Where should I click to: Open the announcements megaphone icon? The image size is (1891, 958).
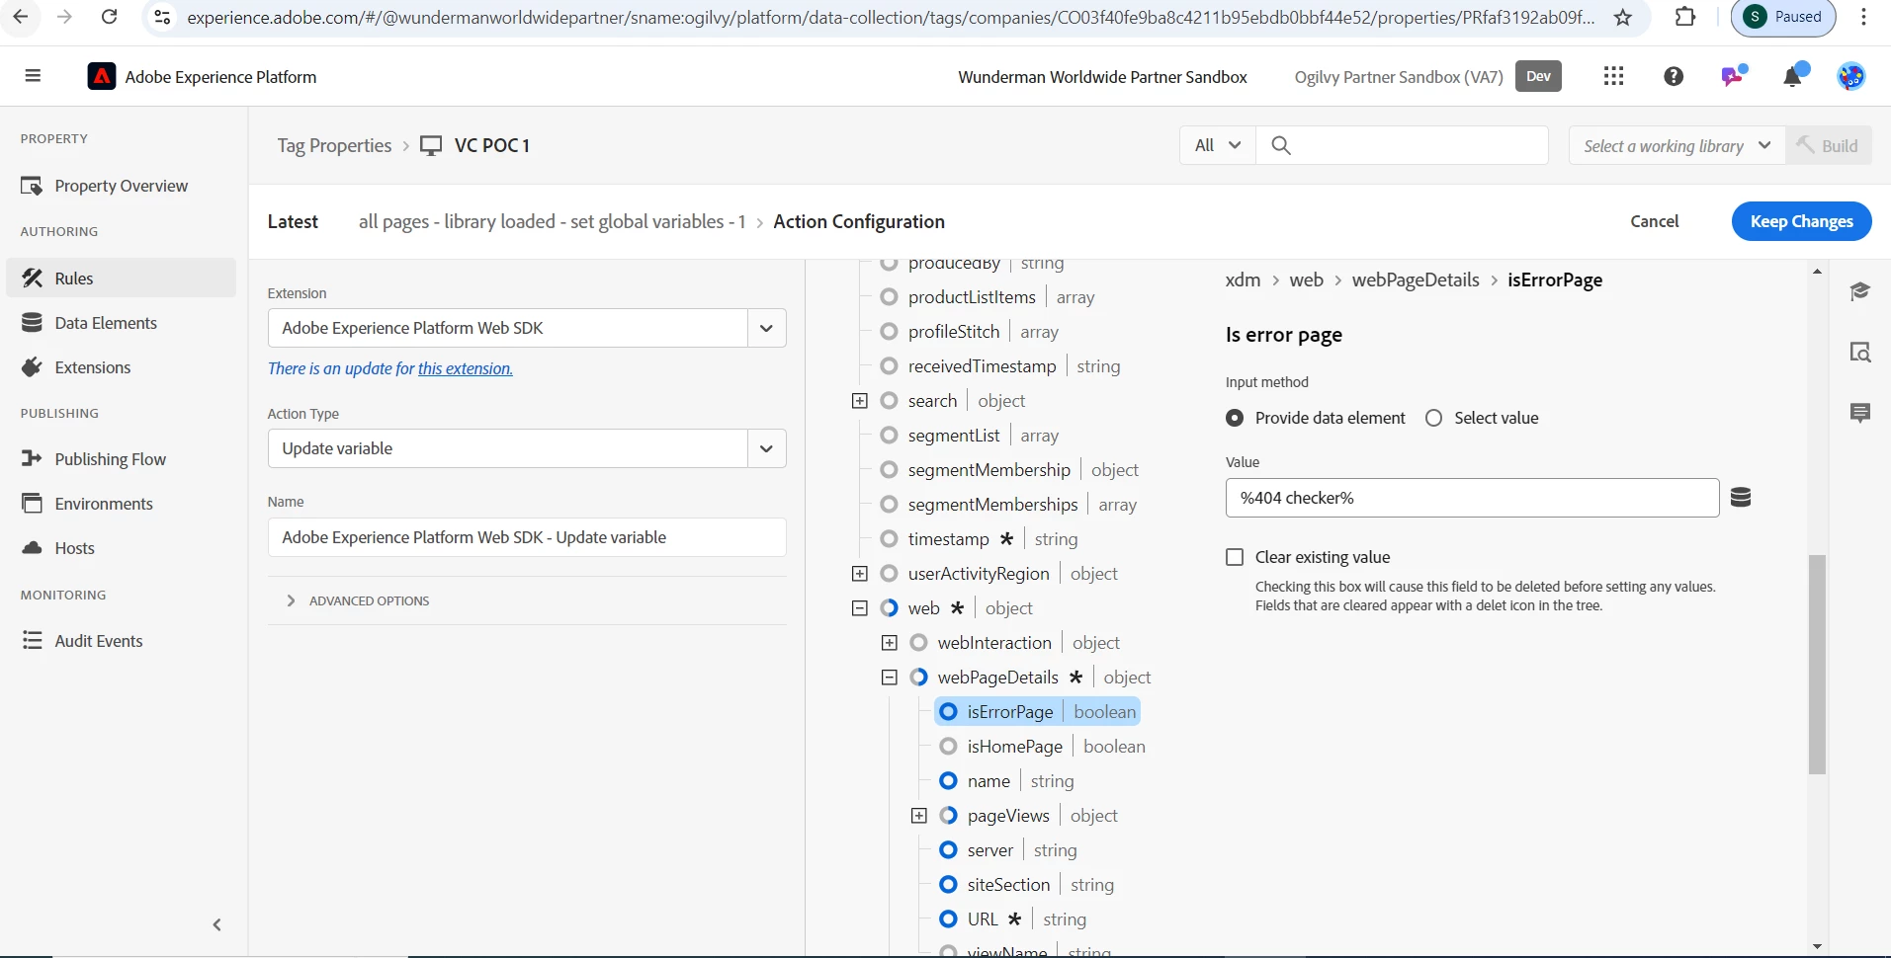click(1733, 76)
